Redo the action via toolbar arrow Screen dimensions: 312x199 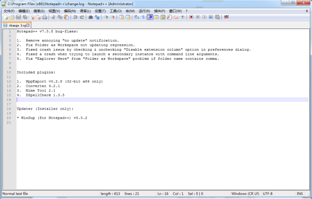(x=82, y=17)
